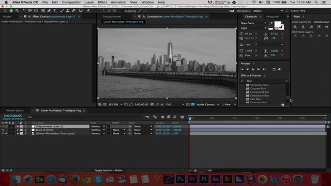This screenshot has width=331, height=186.
Task: Open the Full resolution dropdown
Action: 175,104
